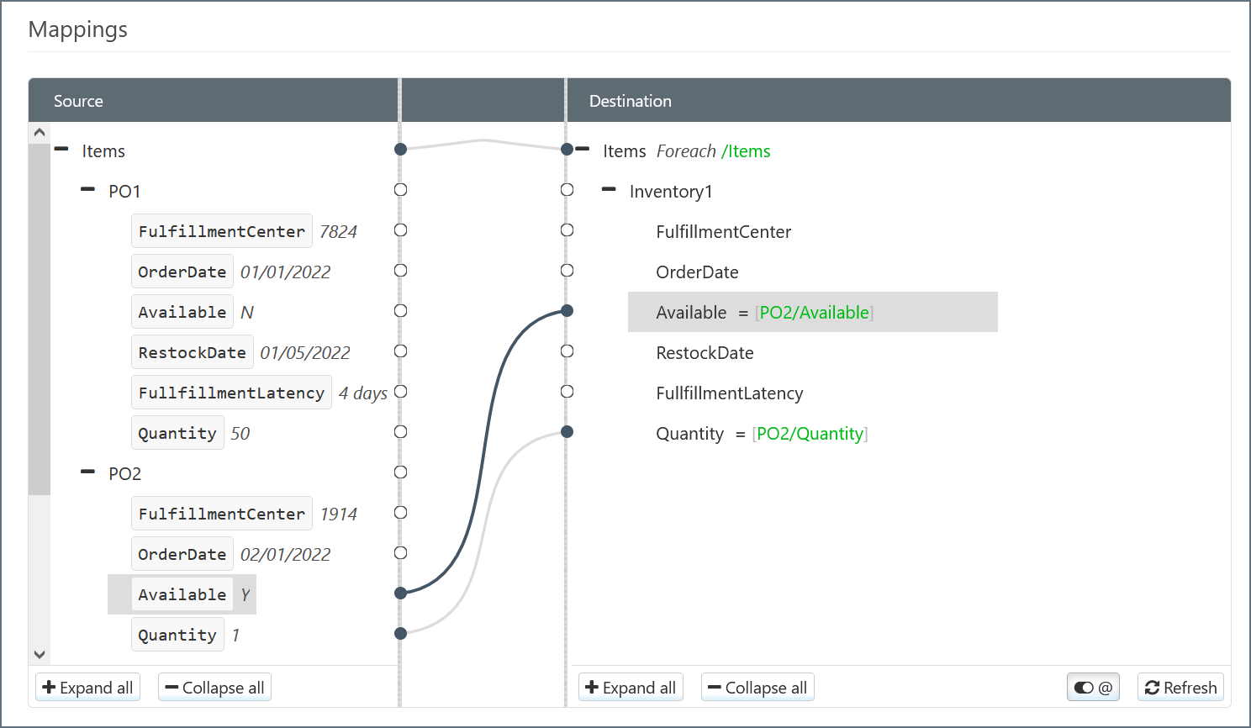The height and width of the screenshot is (728, 1251).
Task: Click destination Quantity mapping connector dot
Action: point(567,432)
